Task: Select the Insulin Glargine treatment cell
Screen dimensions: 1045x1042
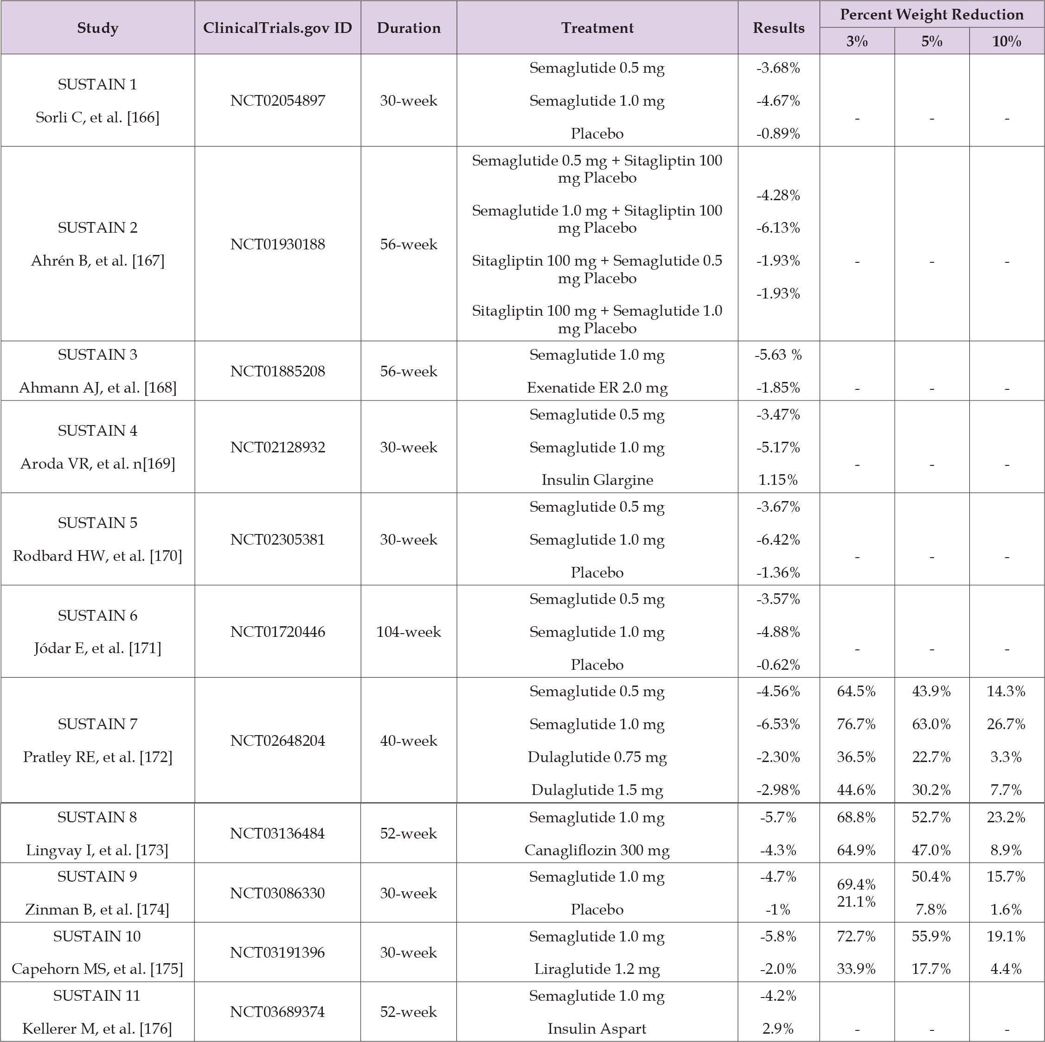Action: click(x=597, y=480)
